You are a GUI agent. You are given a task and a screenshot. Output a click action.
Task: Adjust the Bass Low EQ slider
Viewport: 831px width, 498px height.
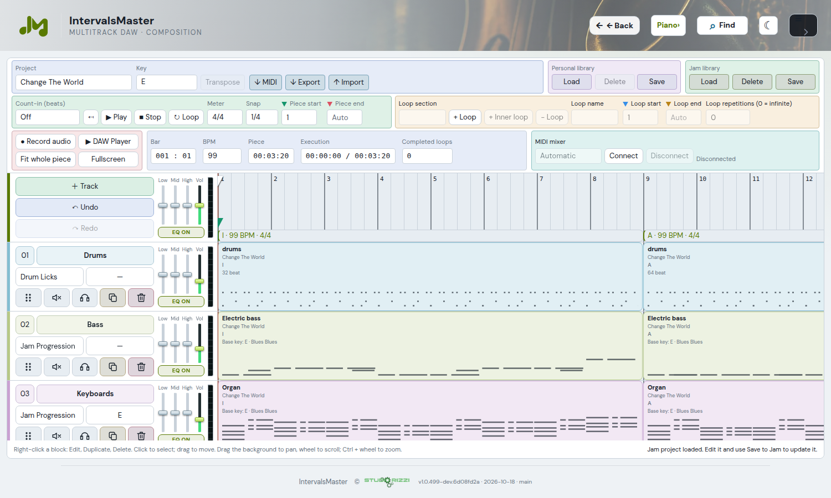pyautogui.click(x=163, y=344)
